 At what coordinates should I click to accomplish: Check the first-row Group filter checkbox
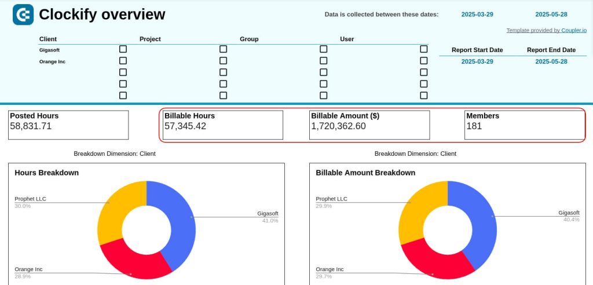[x=323, y=49]
